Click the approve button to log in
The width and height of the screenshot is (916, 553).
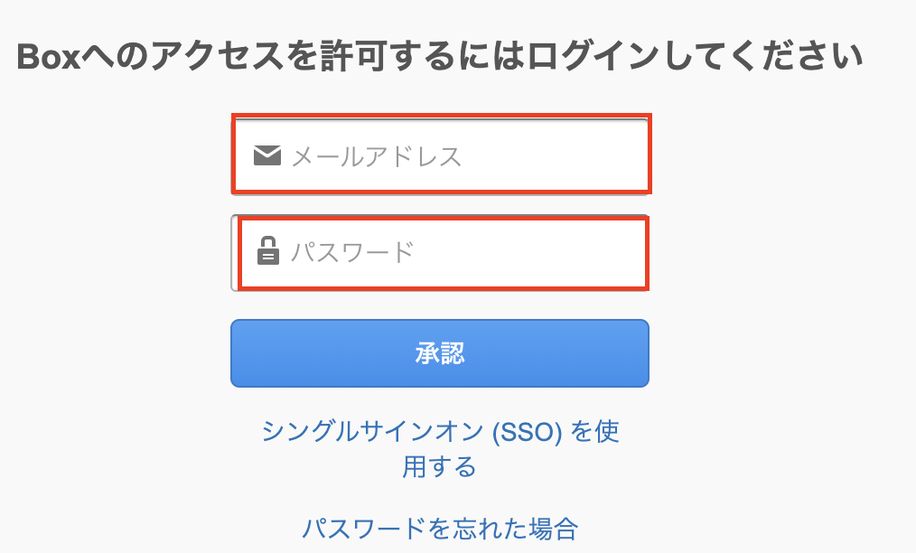coord(440,353)
